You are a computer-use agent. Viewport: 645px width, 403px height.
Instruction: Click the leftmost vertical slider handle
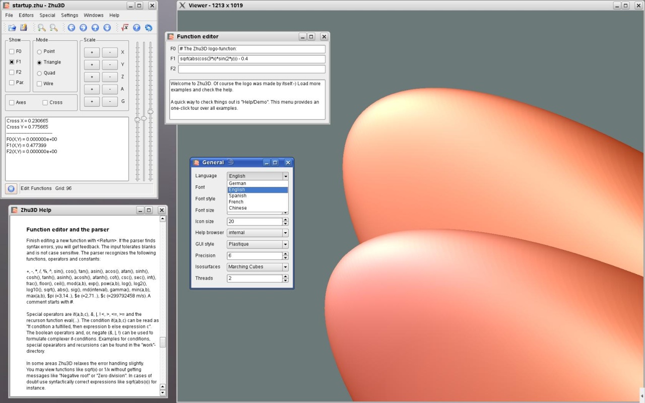click(138, 119)
